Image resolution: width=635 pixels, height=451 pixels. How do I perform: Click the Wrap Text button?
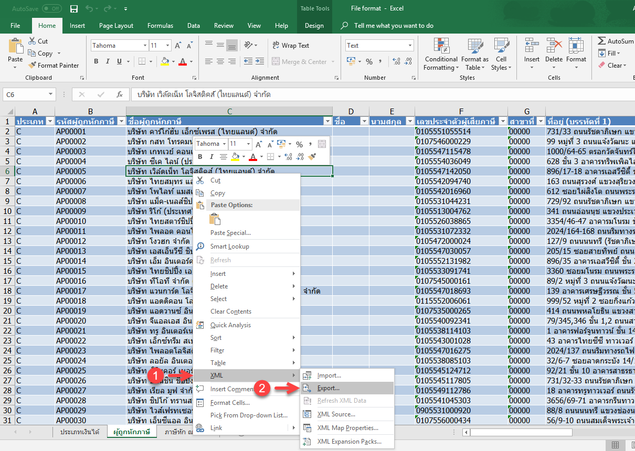pyautogui.click(x=291, y=46)
